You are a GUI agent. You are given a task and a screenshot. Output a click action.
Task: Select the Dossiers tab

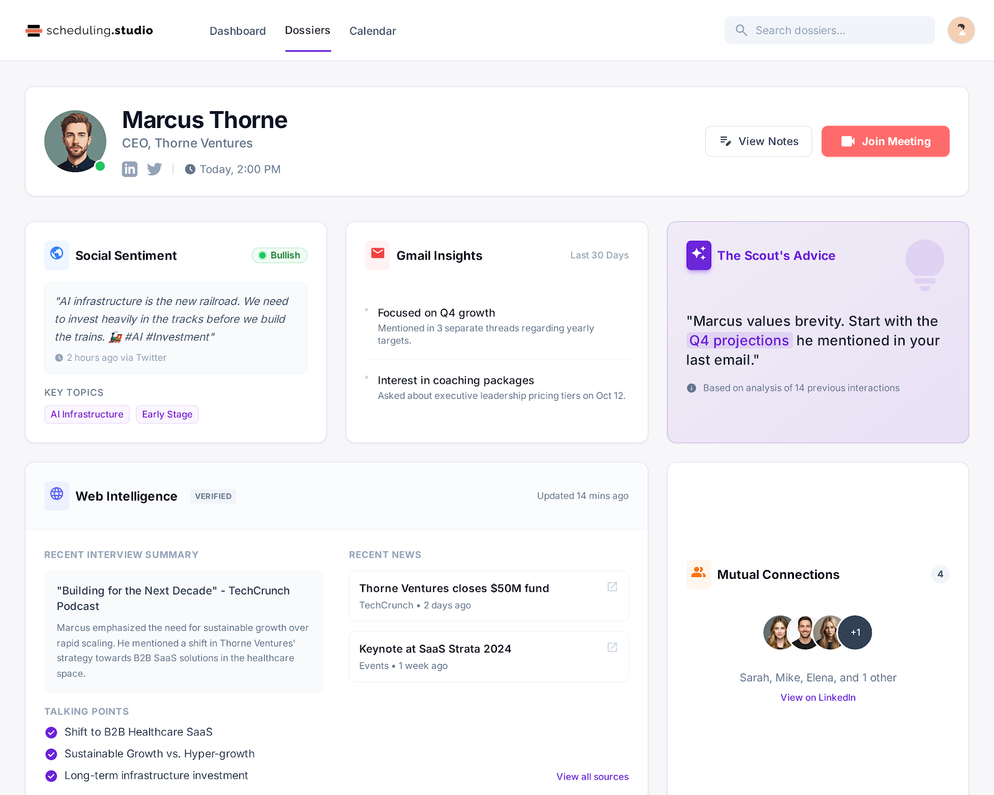click(308, 30)
